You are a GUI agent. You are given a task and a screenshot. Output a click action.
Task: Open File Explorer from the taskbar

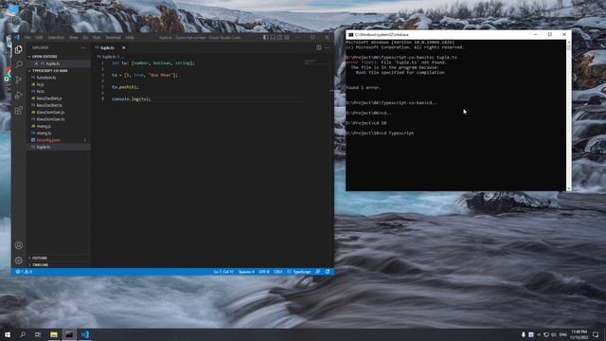coord(54,334)
